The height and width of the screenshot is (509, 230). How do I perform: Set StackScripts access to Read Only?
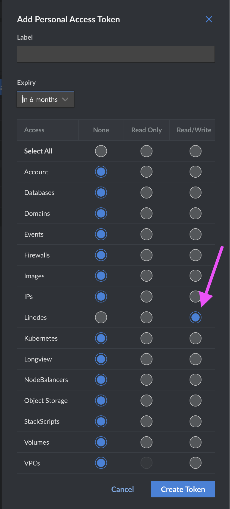pos(146,421)
